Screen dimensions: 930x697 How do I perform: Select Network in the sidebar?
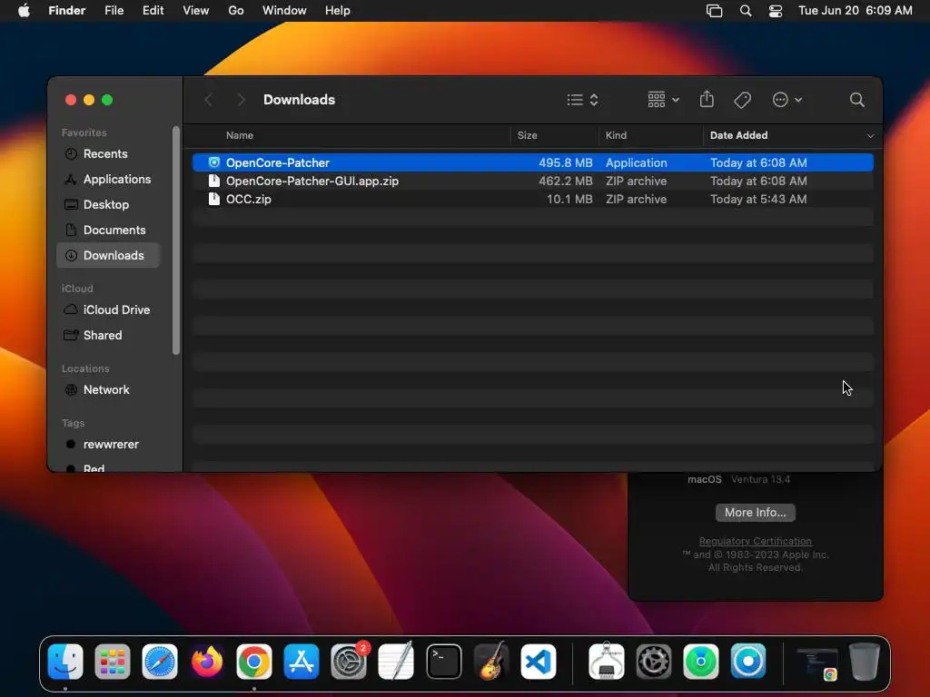[108, 390]
